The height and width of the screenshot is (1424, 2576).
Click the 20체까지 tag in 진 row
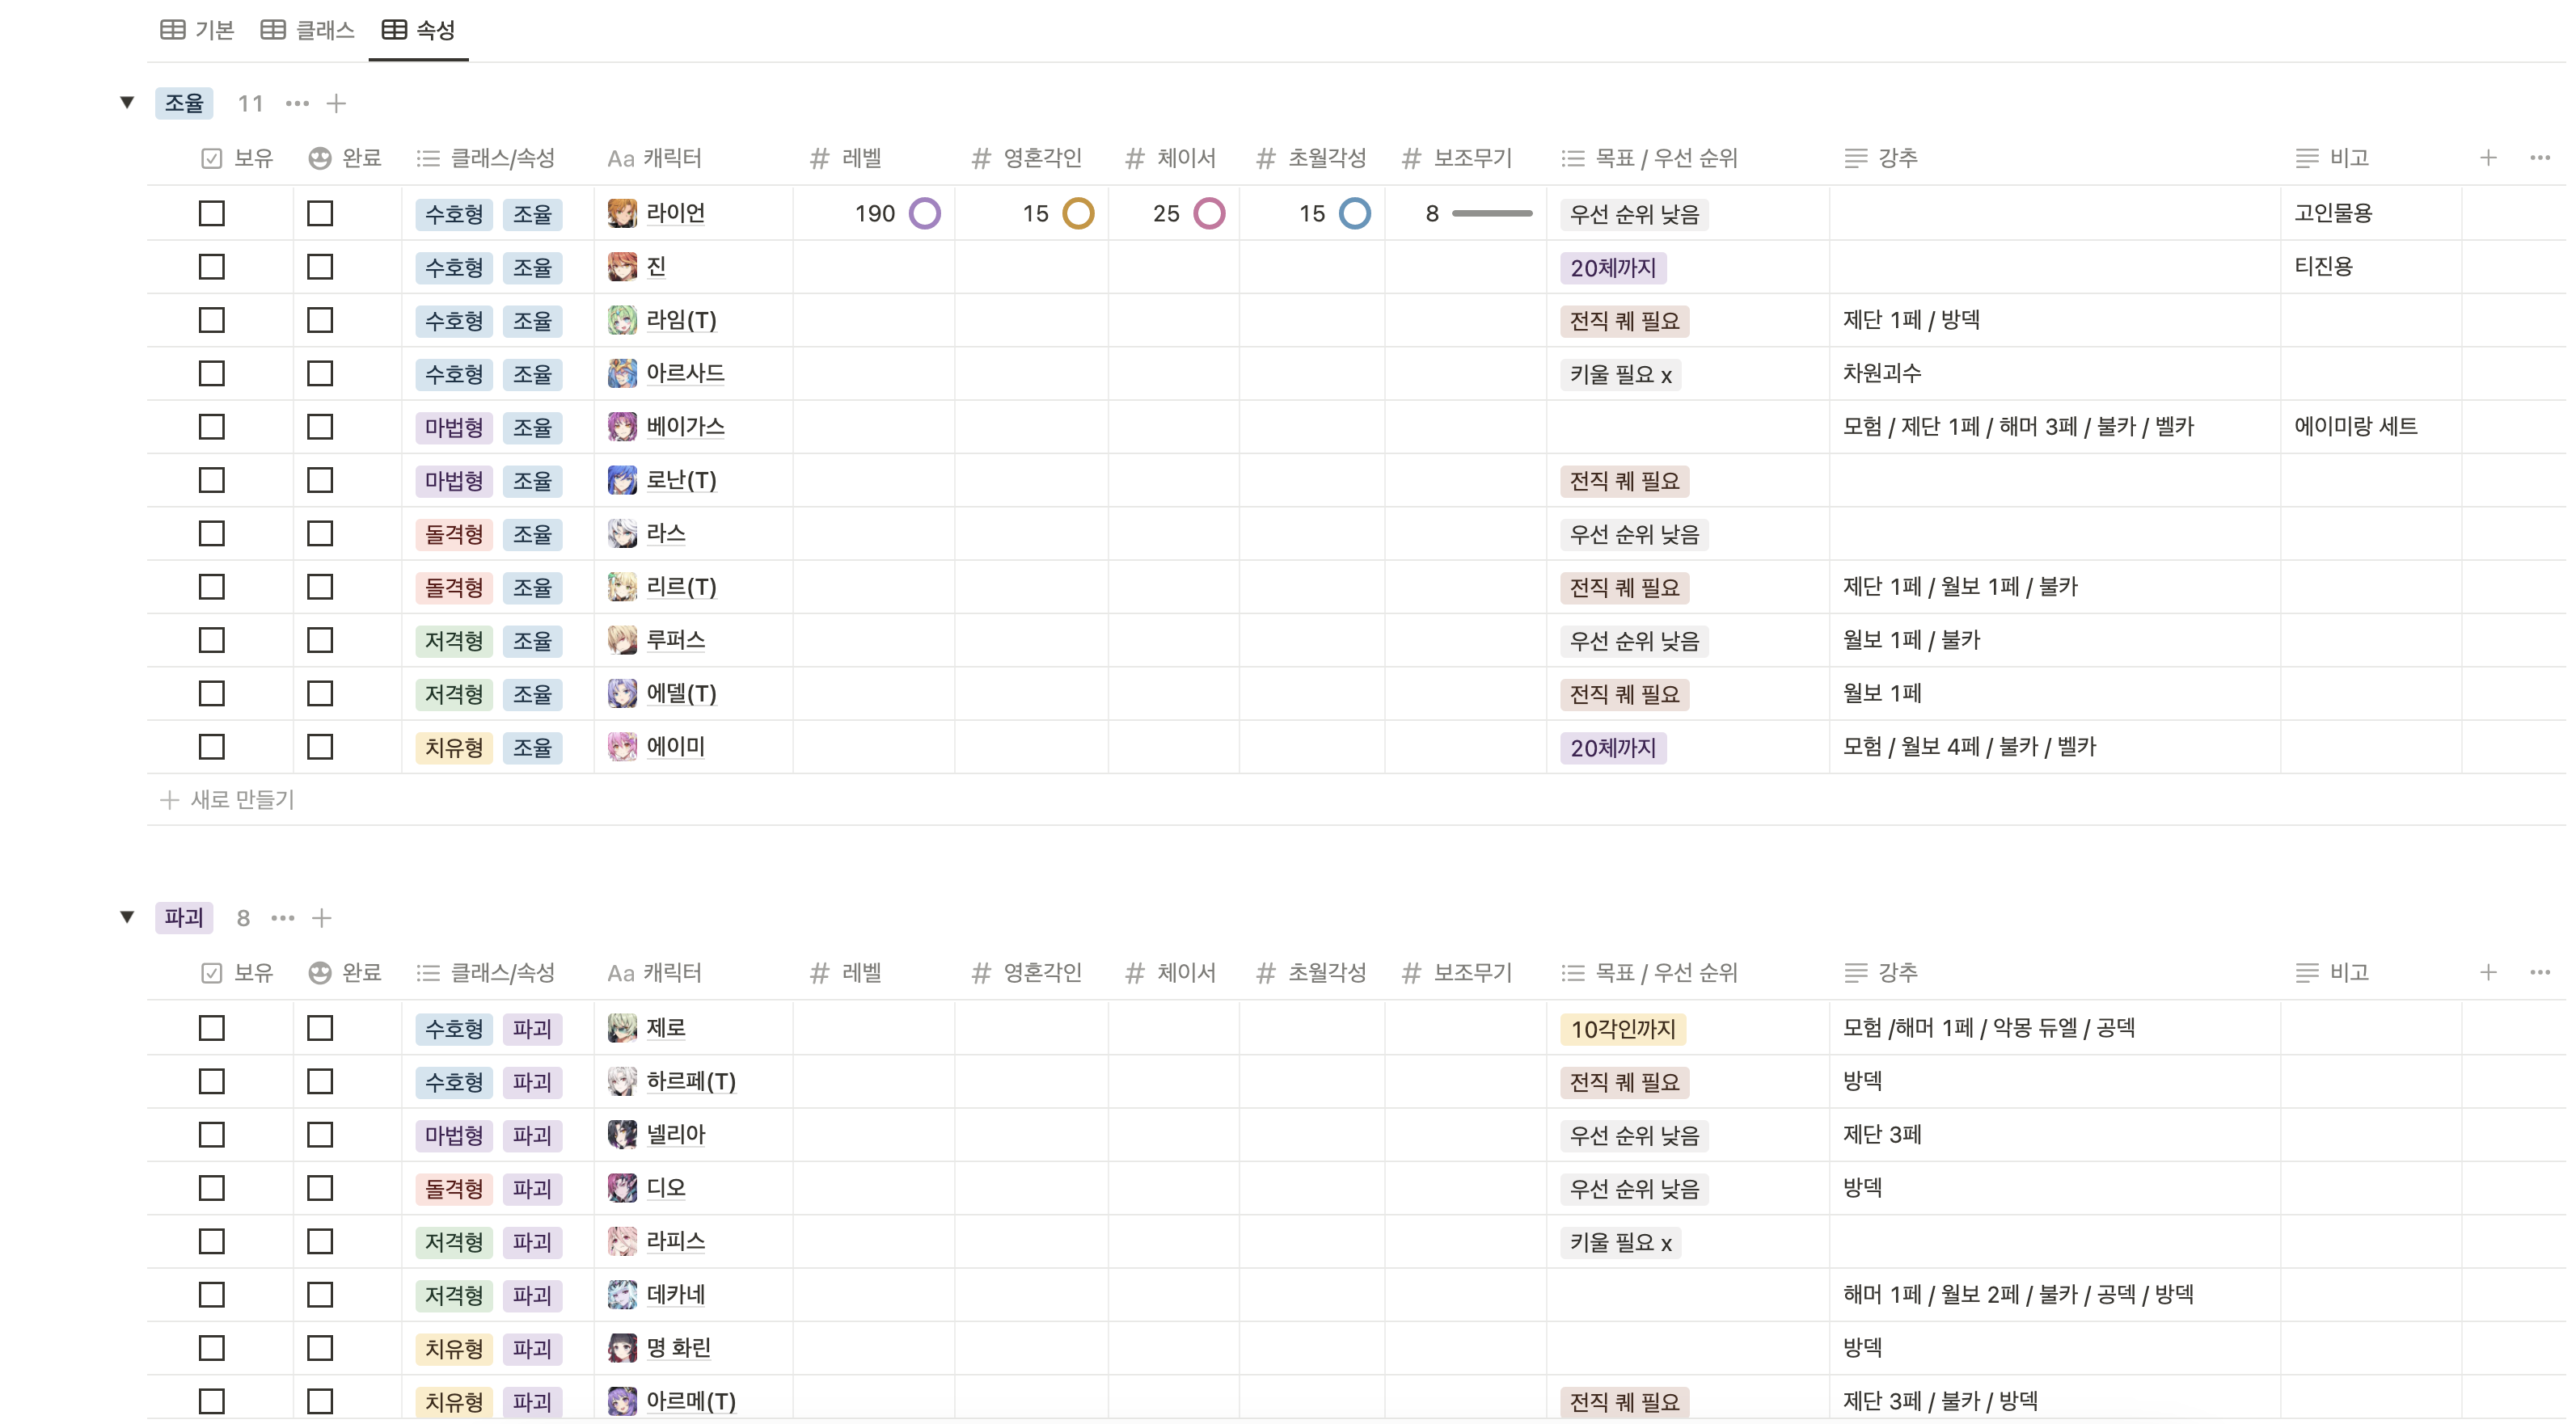pos(1612,268)
